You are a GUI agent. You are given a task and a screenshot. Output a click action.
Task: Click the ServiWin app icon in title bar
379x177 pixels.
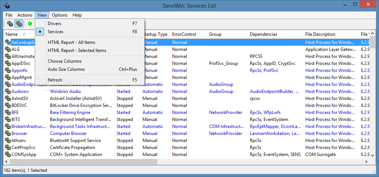(7, 5)
